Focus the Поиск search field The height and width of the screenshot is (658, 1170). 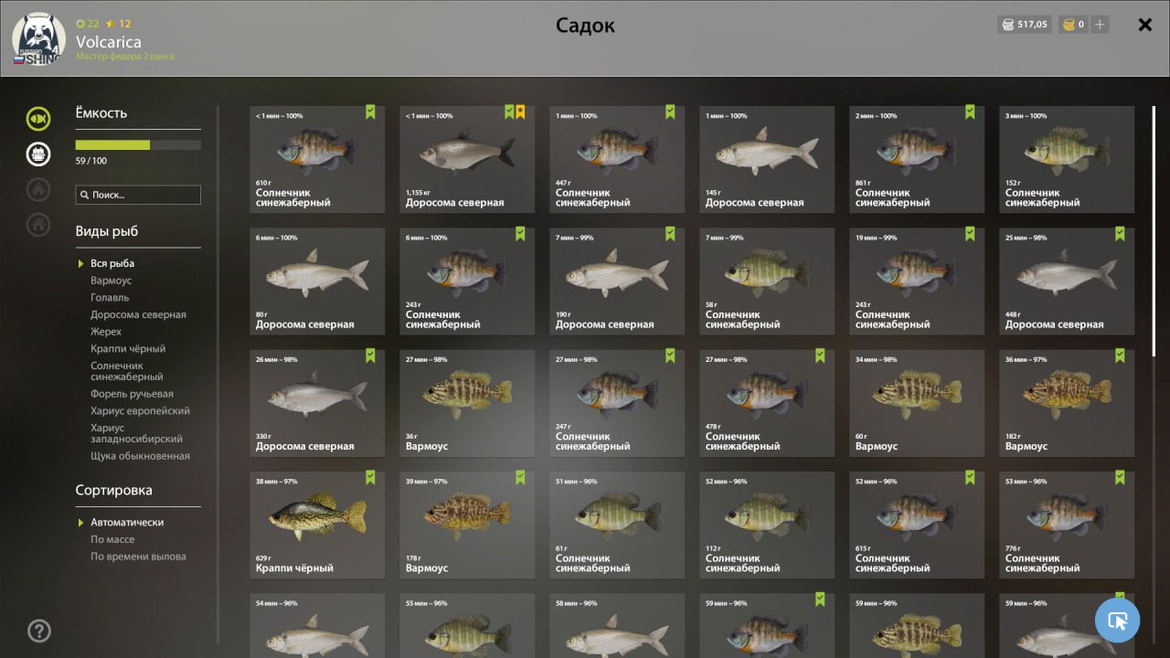coord(138,195)
